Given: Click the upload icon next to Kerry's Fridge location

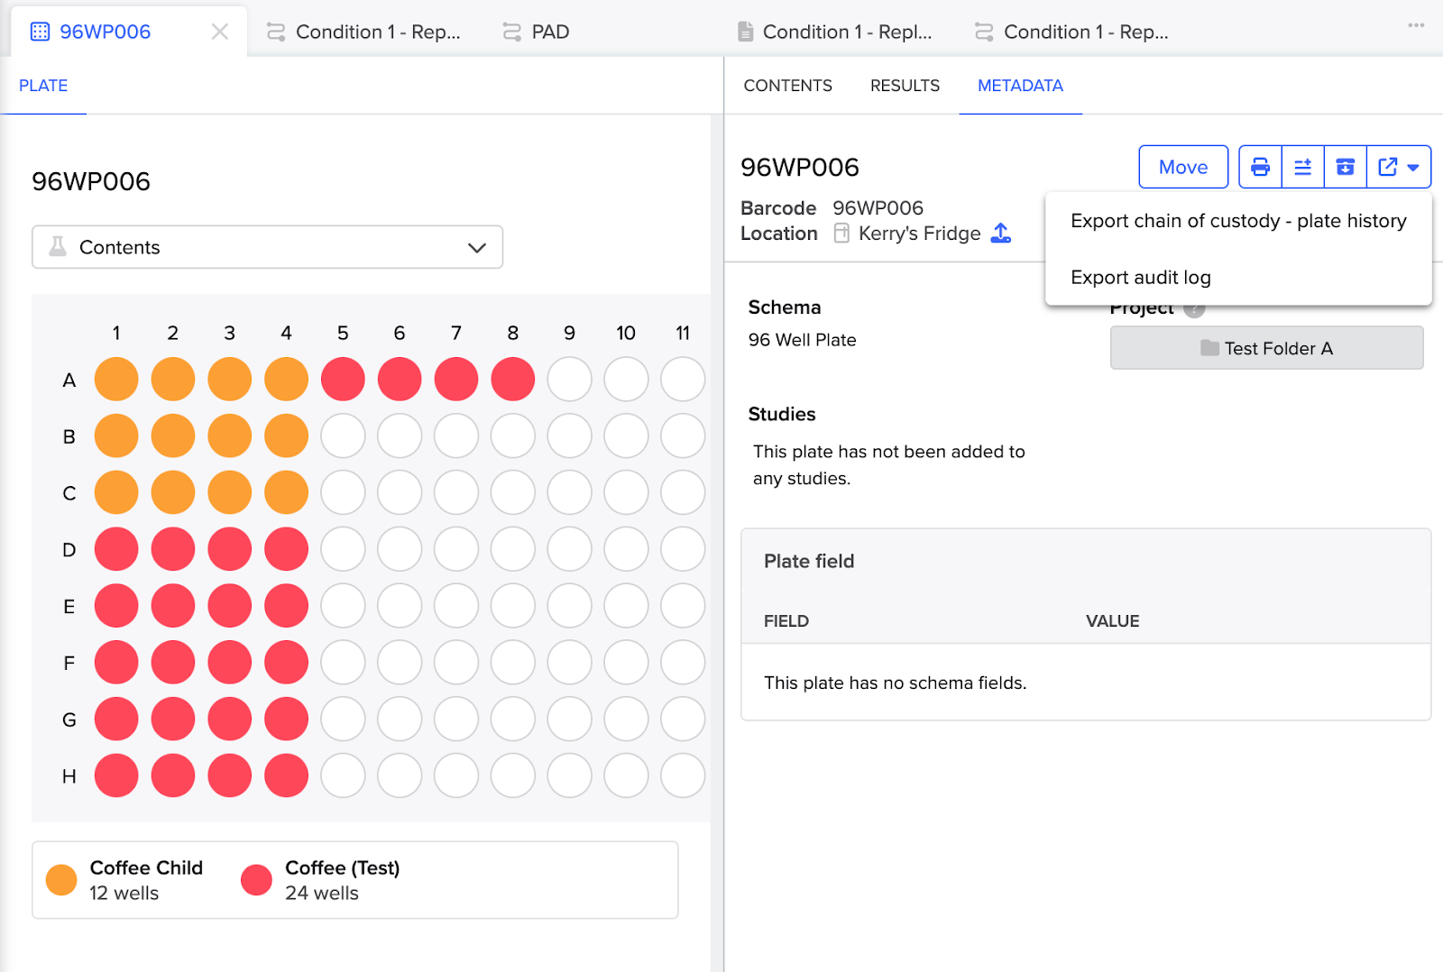Looking at the screenshot, I should [x=1001, y=233].
